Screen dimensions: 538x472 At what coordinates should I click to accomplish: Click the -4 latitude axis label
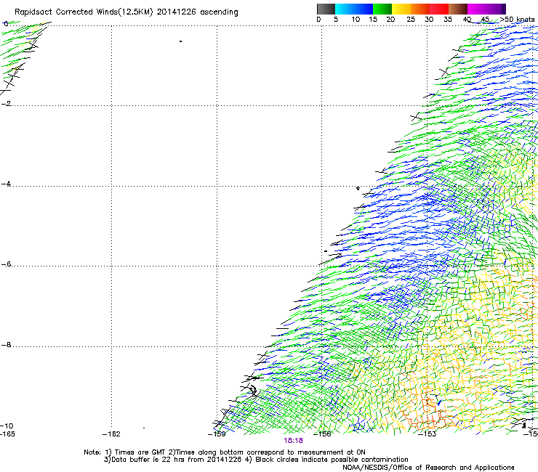[x=6, y=184]
